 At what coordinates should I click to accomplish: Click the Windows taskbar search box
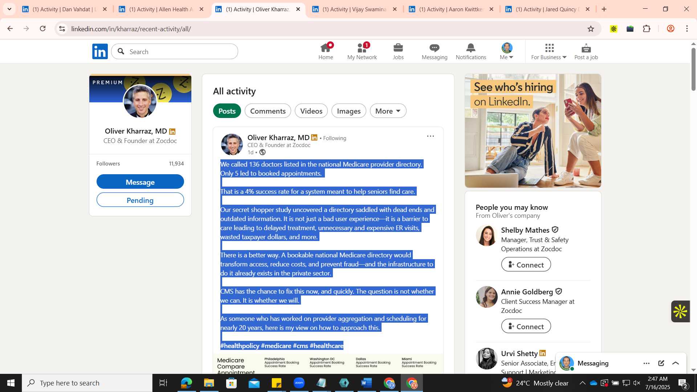pyautogui.click(x=87, y=383)
